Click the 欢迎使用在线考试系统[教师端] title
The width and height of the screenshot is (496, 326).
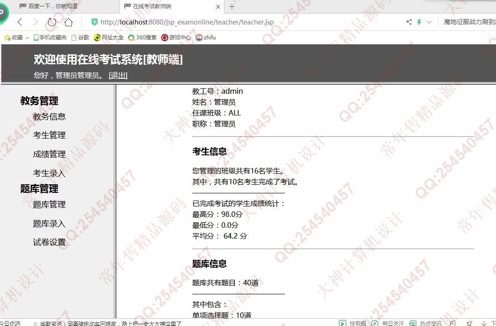108,59
